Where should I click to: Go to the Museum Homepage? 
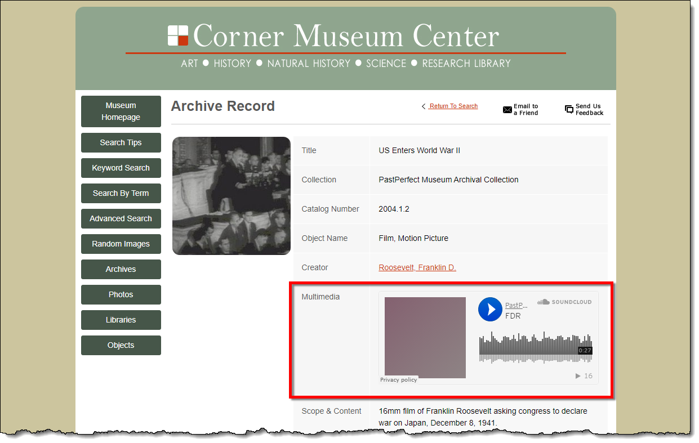coord(121,111)
